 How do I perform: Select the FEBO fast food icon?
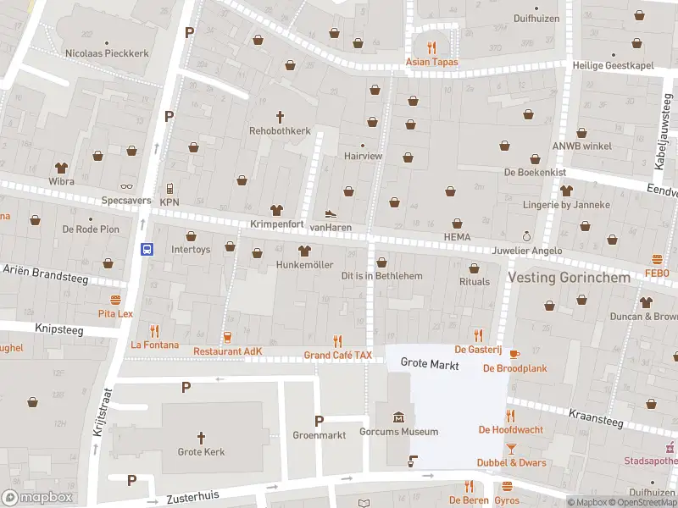coord(657,259)
